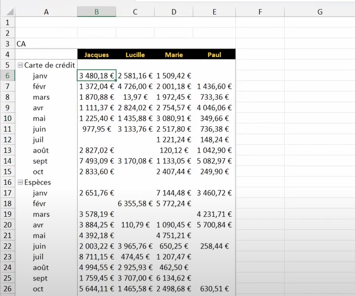Select cell with 1 436,60 €
The height and width of the screenshot is (296, 355).
[x=214, y=86]
